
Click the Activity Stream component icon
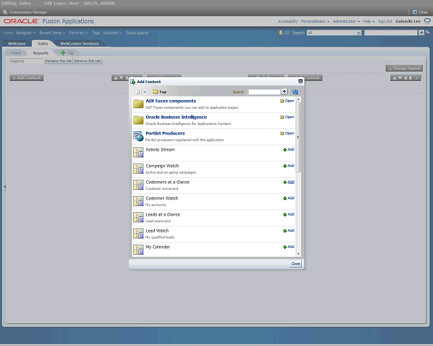click(138, 153)
